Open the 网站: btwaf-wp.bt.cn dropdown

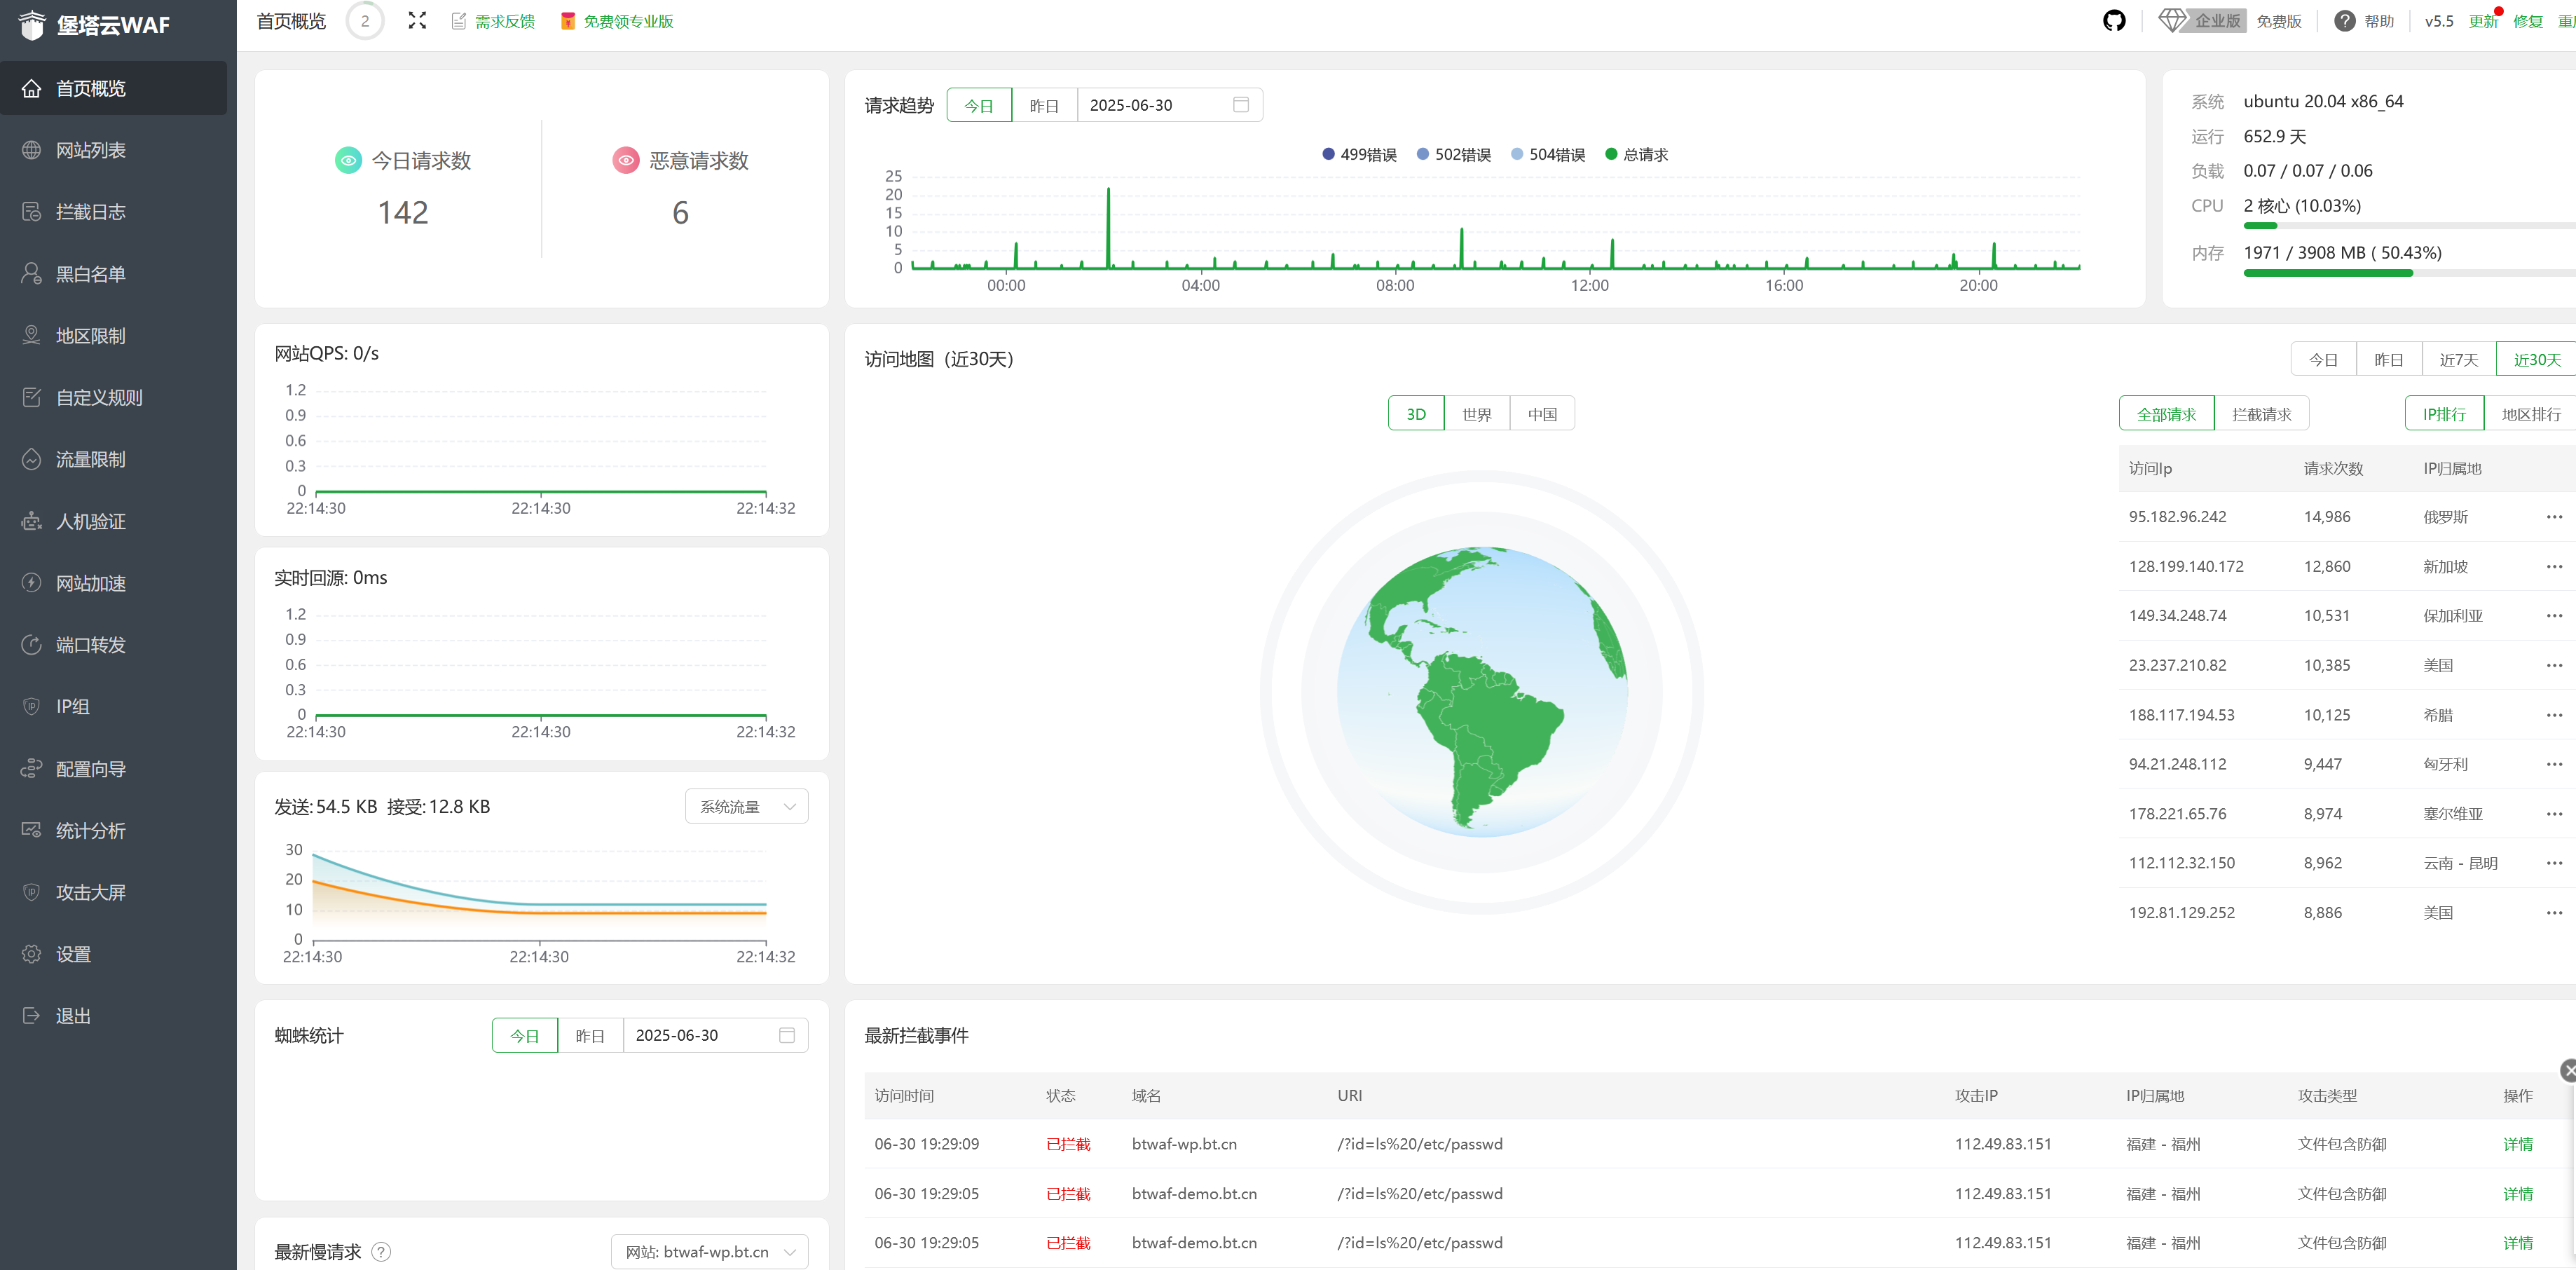pyautogui.click(x=709, y=1252)
